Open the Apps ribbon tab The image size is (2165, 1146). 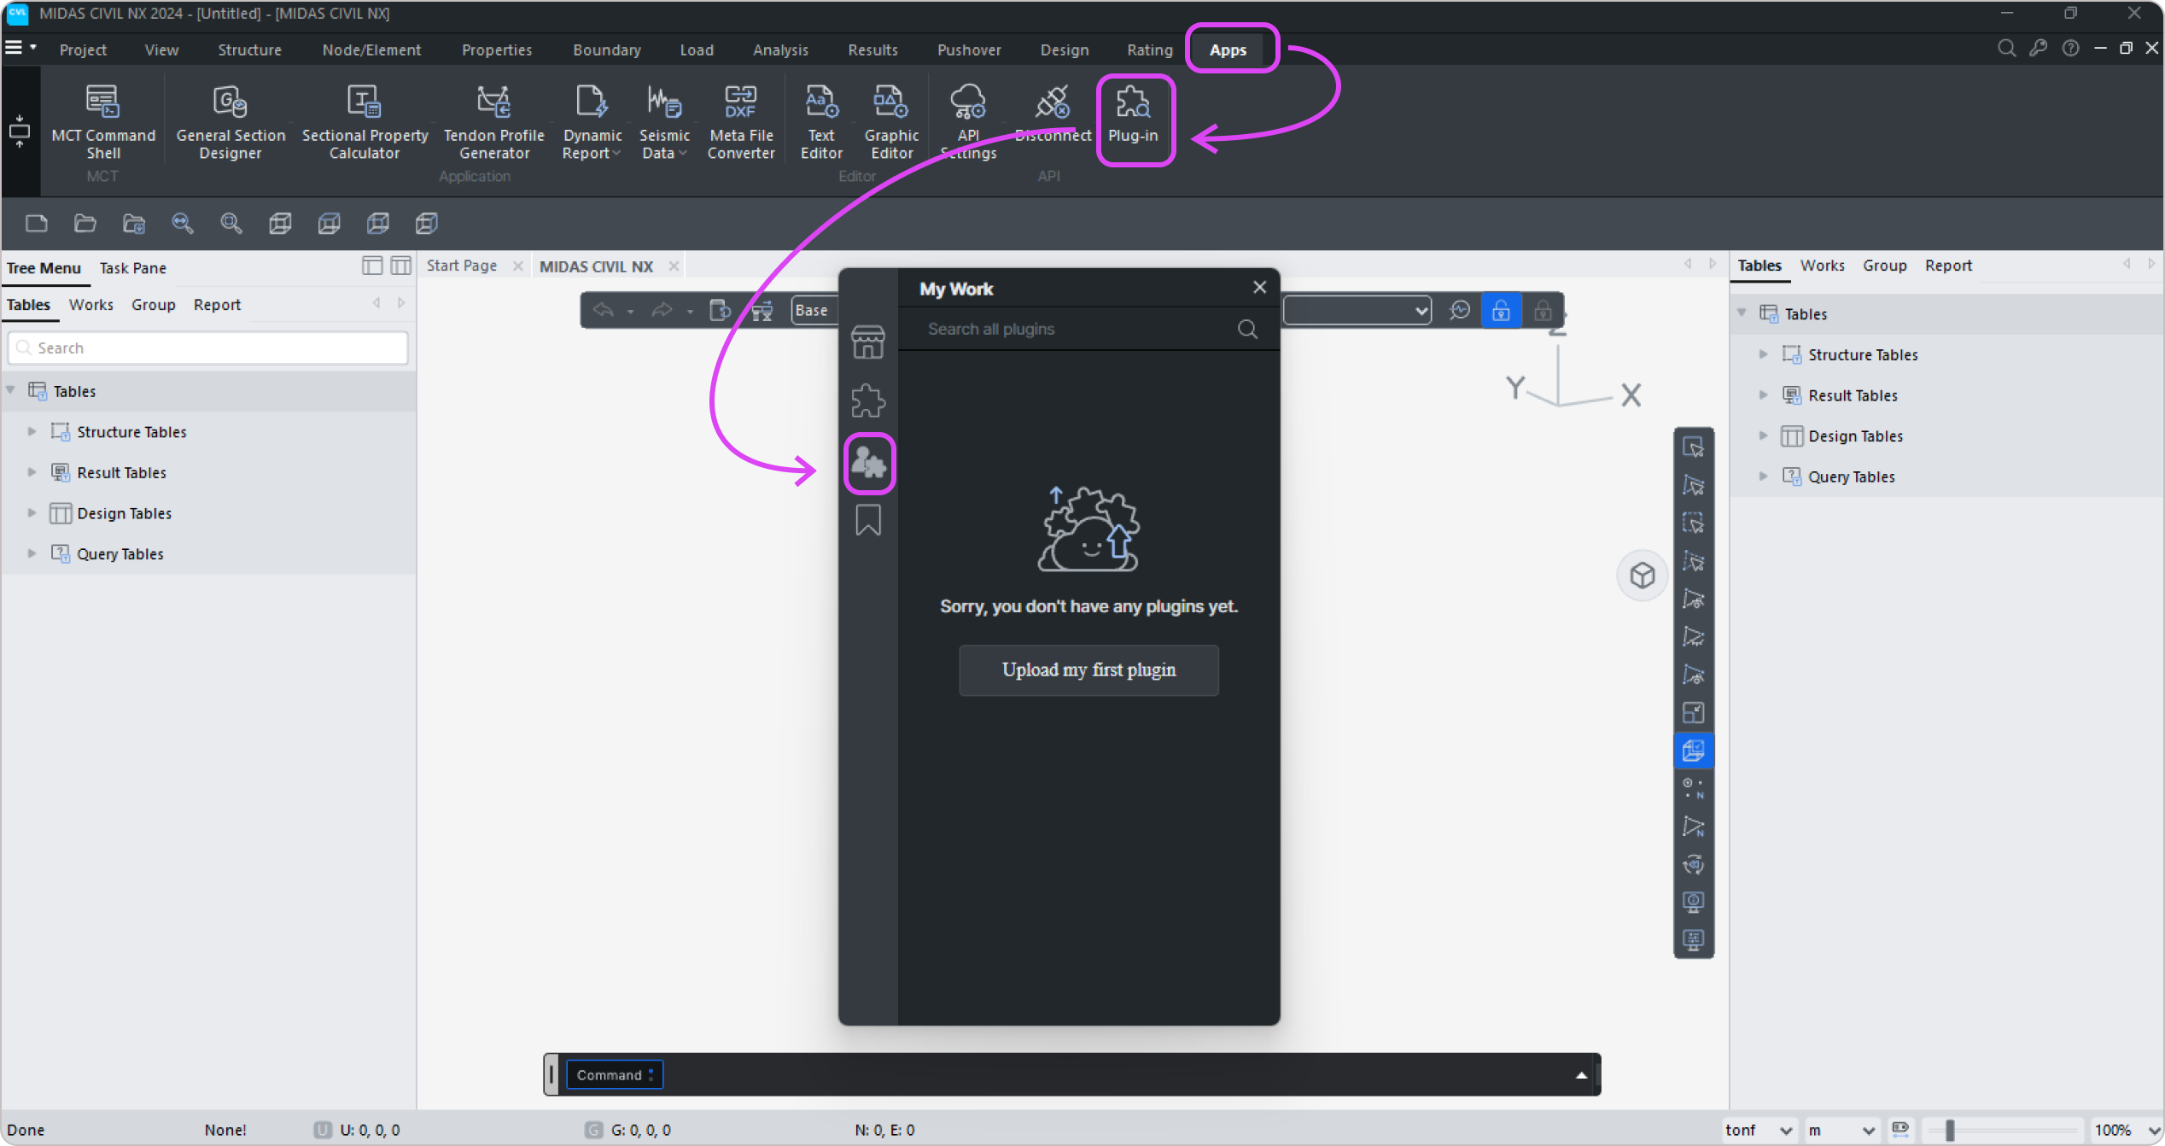click(x=1228, y=50)
